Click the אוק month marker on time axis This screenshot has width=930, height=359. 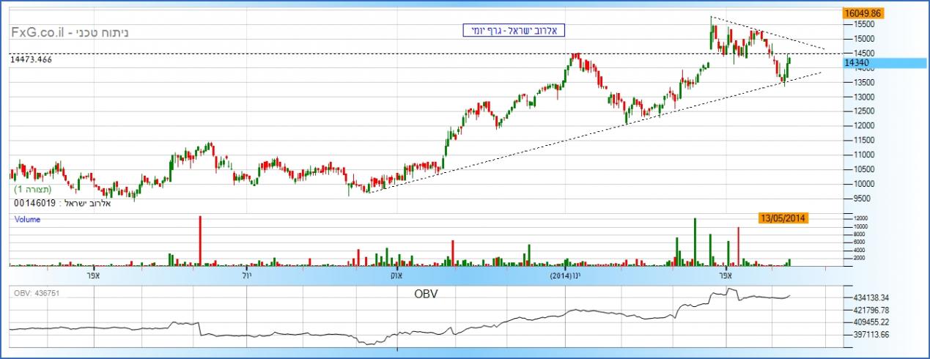coord(396,275)
